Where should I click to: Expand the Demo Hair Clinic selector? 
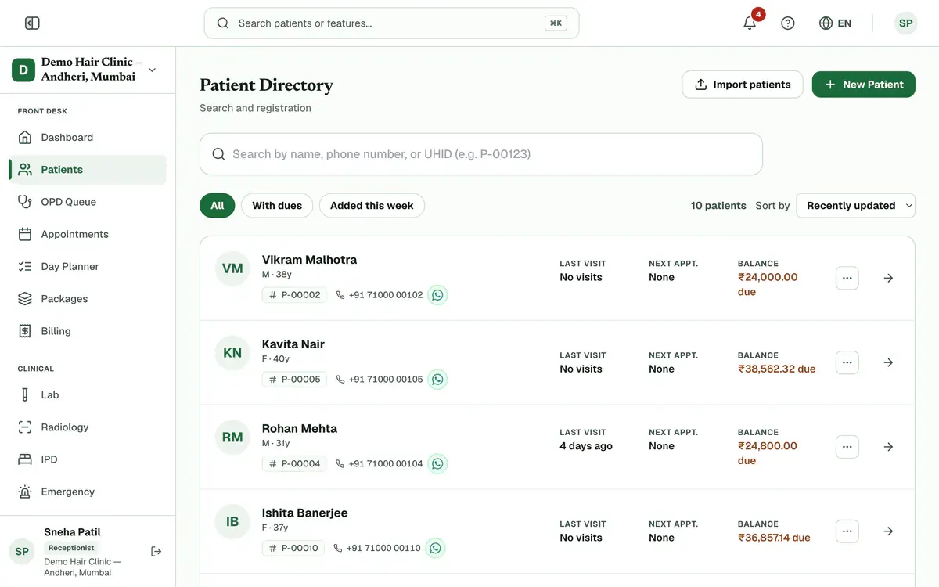pyautogui.click(x=88, y=70)
